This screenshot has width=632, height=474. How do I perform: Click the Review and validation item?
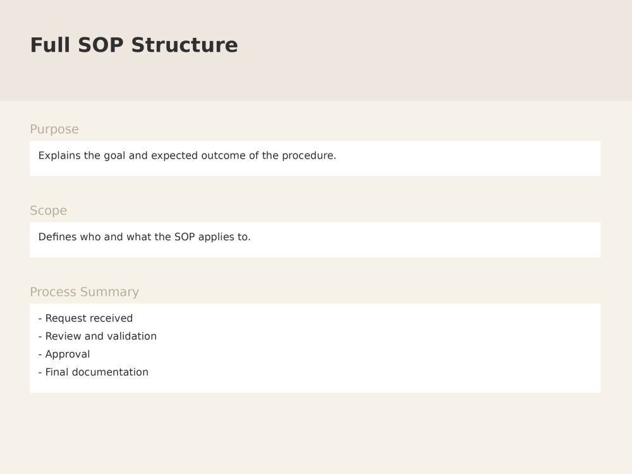pos(97,336)
